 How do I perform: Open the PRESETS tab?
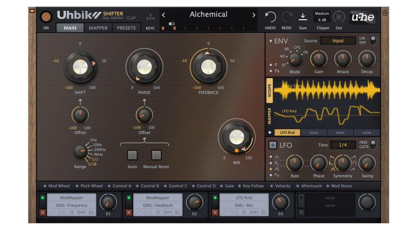coord(126,28)
